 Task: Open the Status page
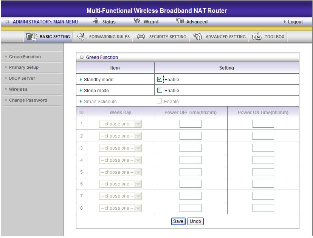point(109,22)
